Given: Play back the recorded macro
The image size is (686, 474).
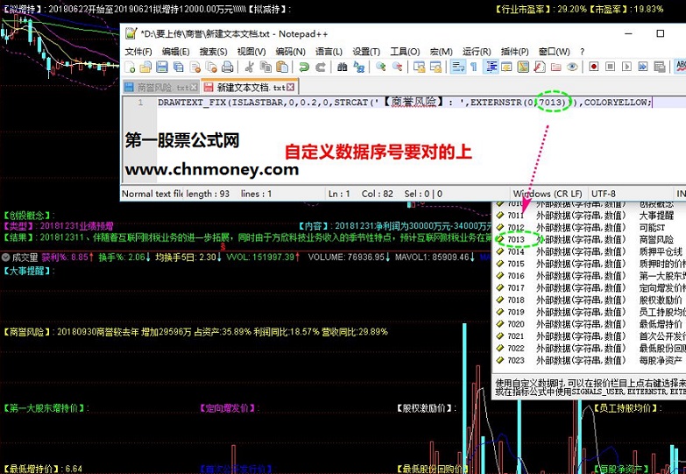Looking at the screenshot, I should coord(627,67).
